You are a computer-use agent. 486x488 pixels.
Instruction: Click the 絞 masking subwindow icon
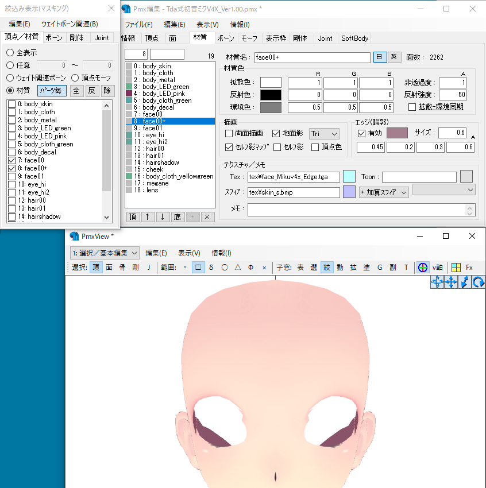tap(327, 267)
